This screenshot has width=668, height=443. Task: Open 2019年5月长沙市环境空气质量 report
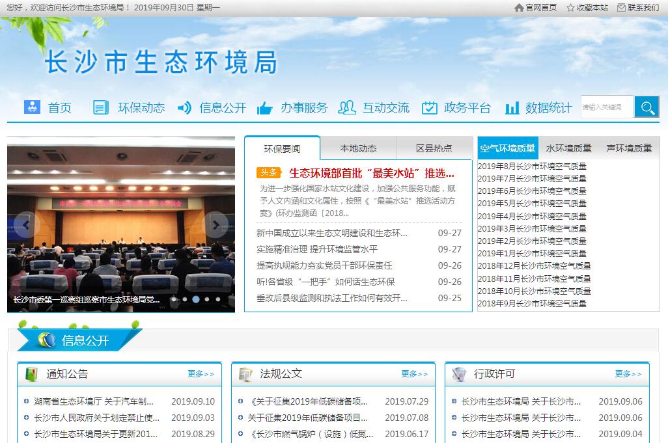[x=532, y=204]
